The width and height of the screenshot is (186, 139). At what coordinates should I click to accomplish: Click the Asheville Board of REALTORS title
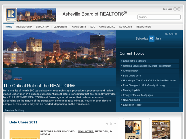click(95, 14)
